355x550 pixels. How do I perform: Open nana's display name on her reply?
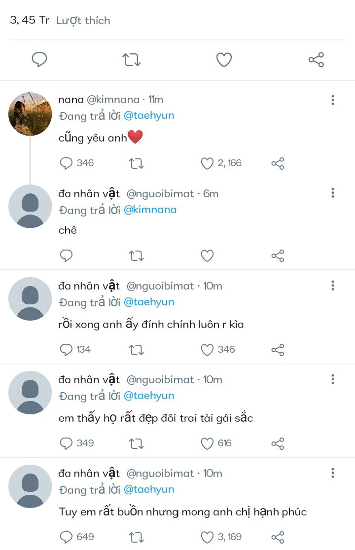point(71,100)
